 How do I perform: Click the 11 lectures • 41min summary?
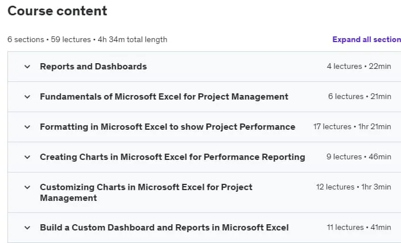click(x=359, y=228)
